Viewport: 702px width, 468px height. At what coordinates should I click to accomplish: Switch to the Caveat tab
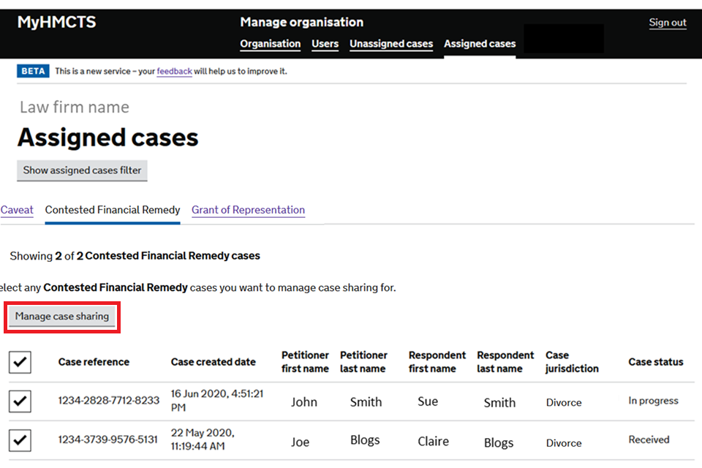16,210
